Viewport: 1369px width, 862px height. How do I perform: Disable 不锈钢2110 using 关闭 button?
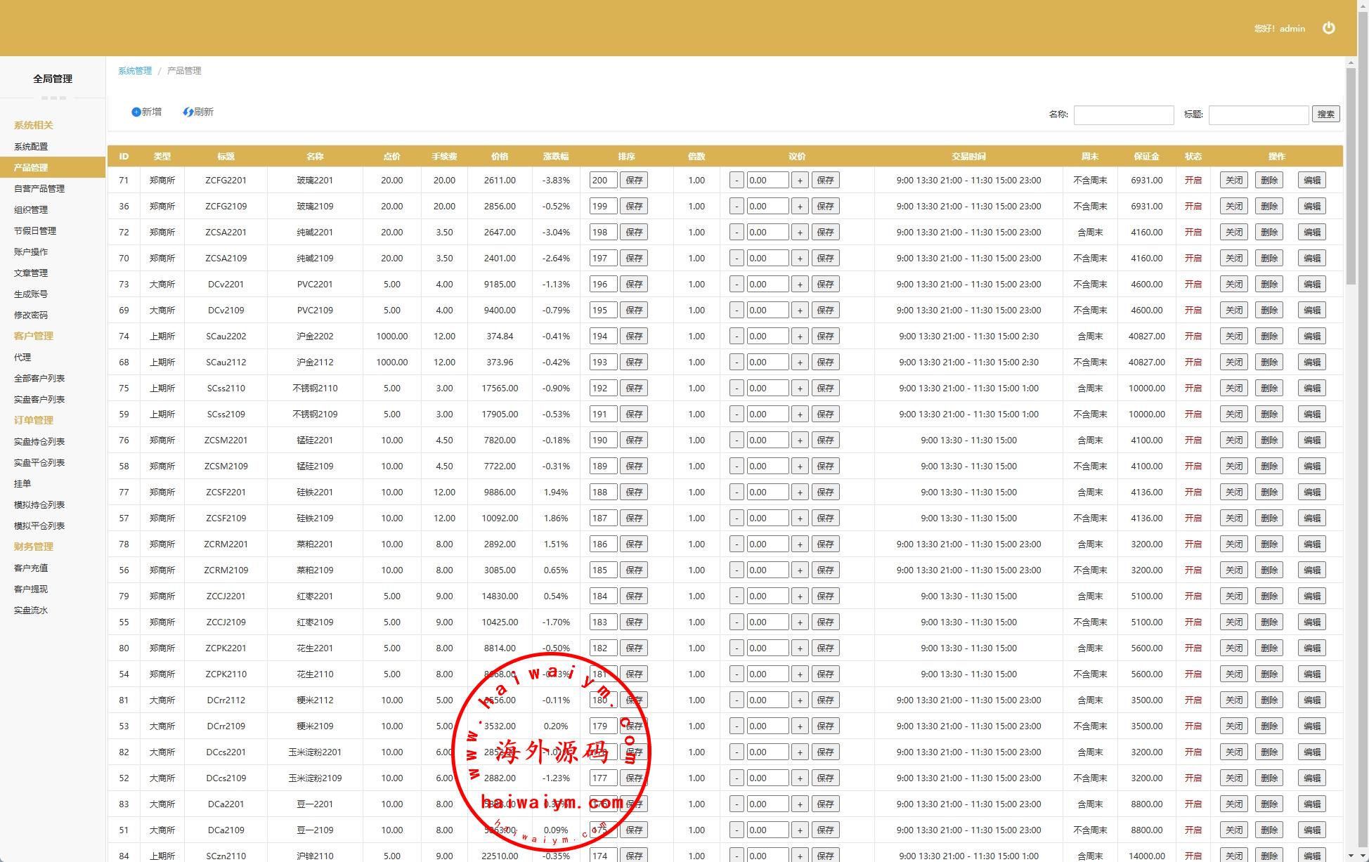(x=1233, y=388)
